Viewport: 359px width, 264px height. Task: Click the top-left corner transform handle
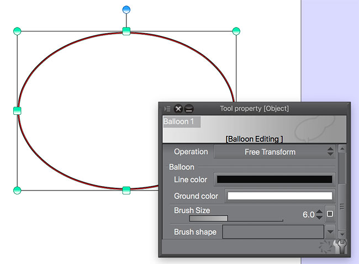(17, 31)
